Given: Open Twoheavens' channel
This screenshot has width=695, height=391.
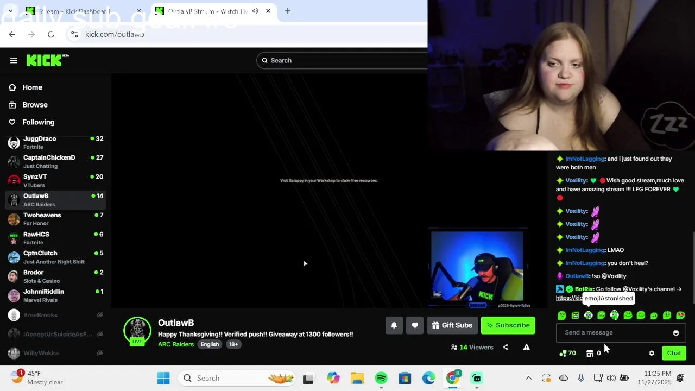Looking at the screenshot, I should pos(54,219).
